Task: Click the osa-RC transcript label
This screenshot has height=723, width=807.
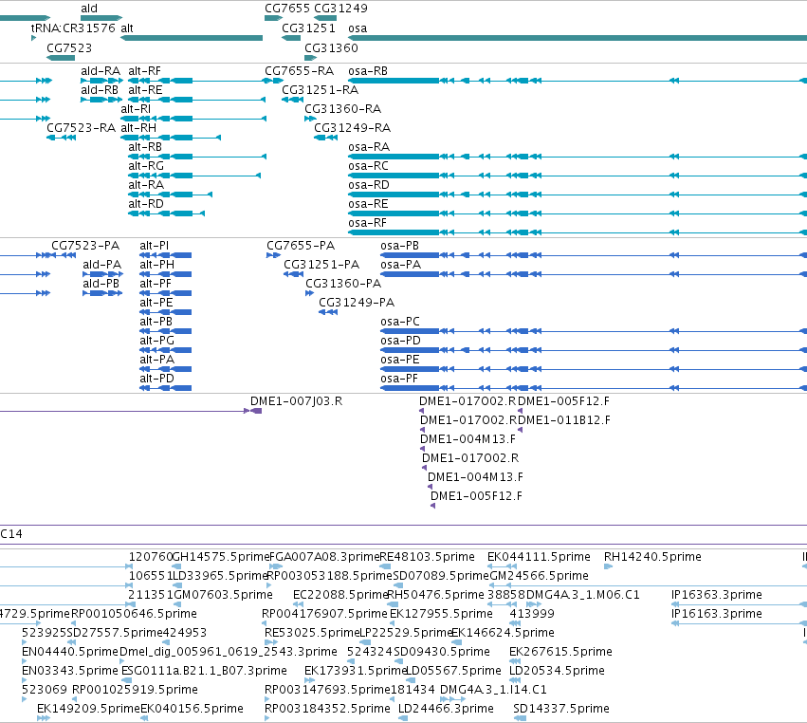Action: tap(368, 166)
